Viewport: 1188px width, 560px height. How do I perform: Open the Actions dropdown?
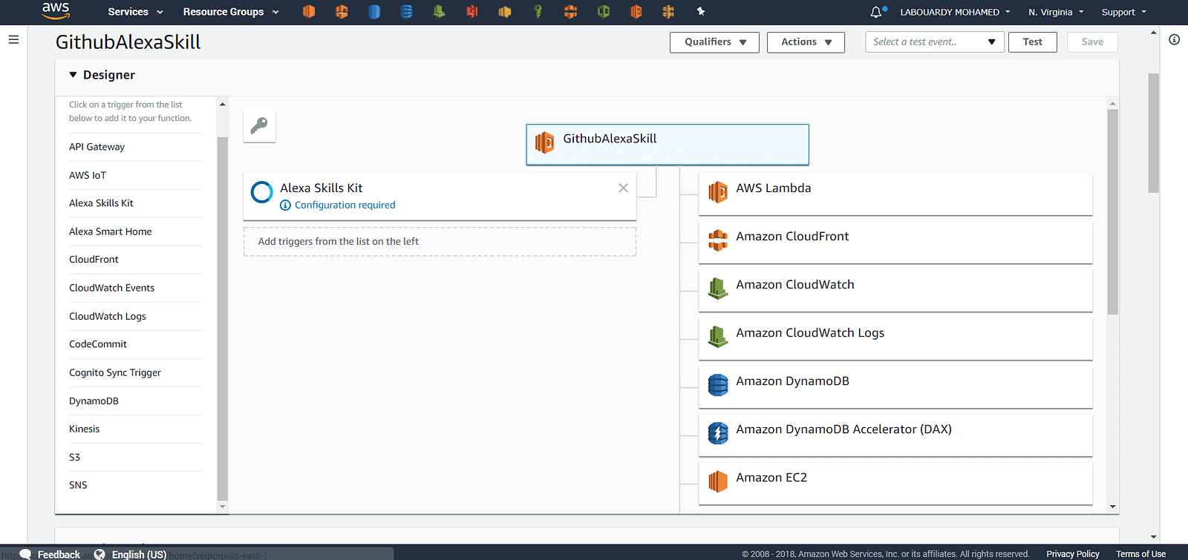806,42
